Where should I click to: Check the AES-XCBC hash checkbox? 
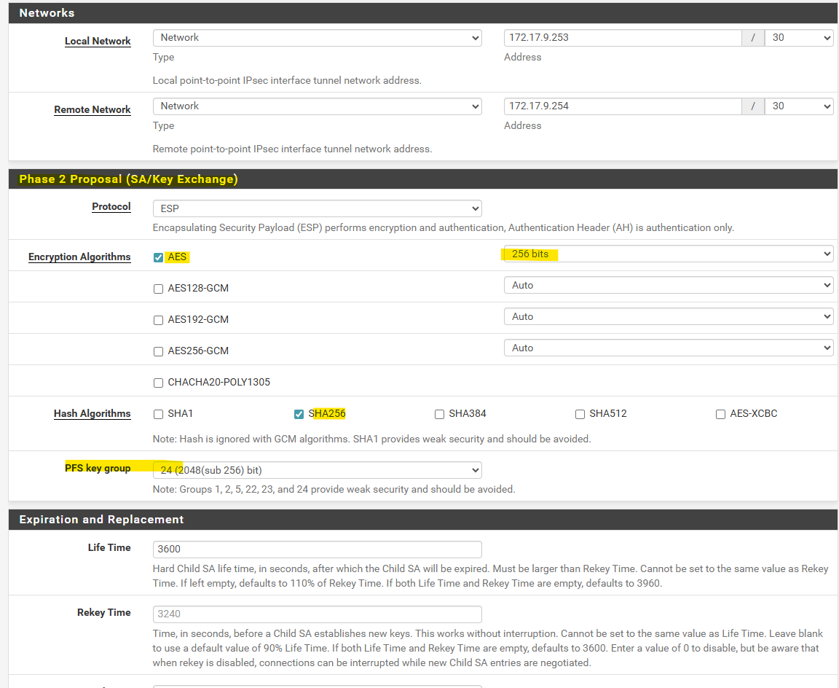coord(721,415)
